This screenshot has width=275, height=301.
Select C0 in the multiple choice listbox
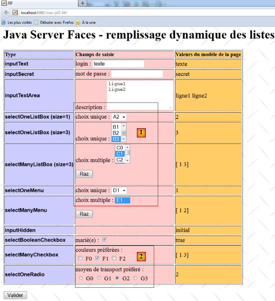[120, 148]
